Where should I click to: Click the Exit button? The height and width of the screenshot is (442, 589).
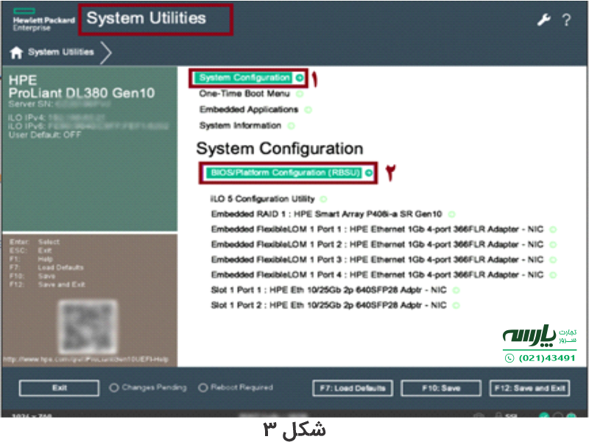(60, 388)
